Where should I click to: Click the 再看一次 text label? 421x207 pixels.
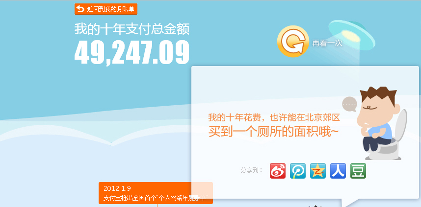(327, 43)
